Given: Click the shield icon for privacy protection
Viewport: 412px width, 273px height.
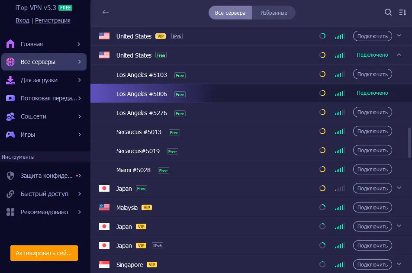Looking at the screenshot, I should click(11, 176).
